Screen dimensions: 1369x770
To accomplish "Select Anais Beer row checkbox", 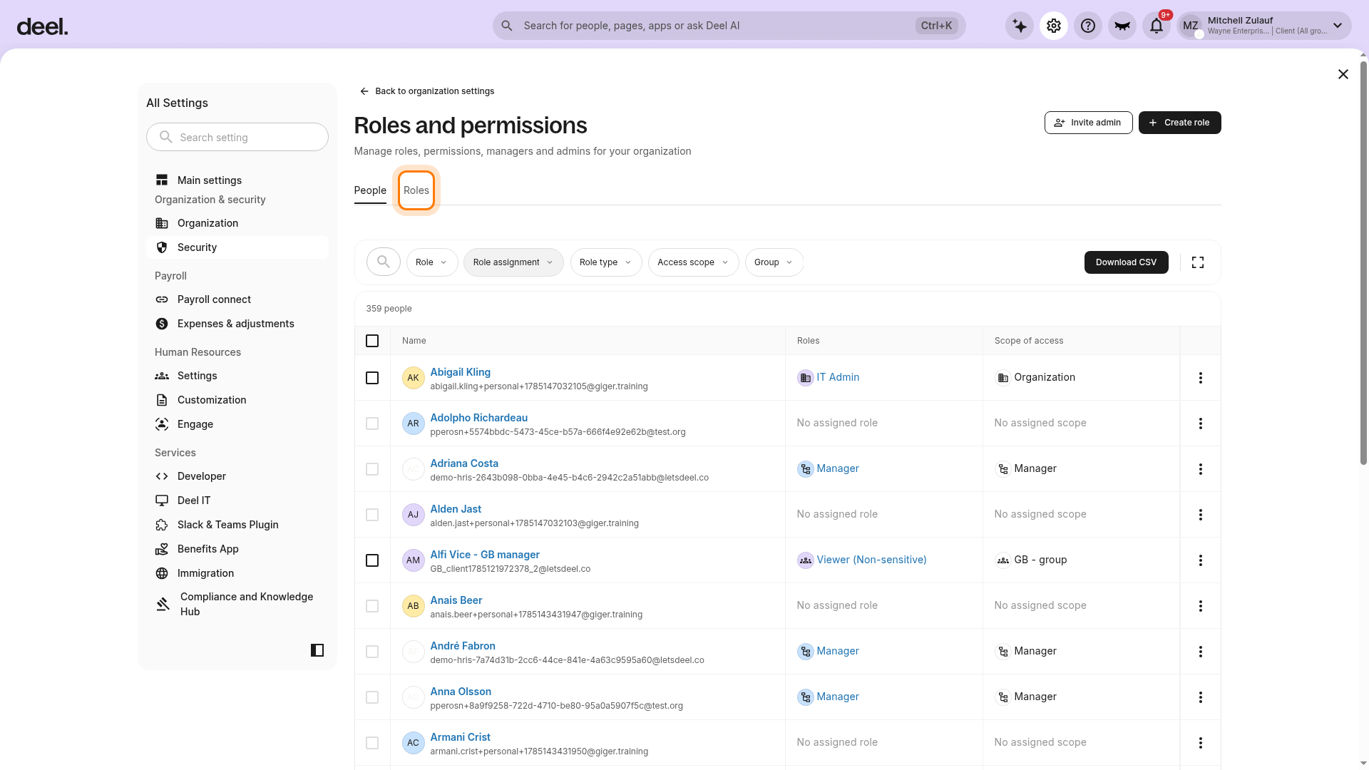I will click(x=372, y=606).
